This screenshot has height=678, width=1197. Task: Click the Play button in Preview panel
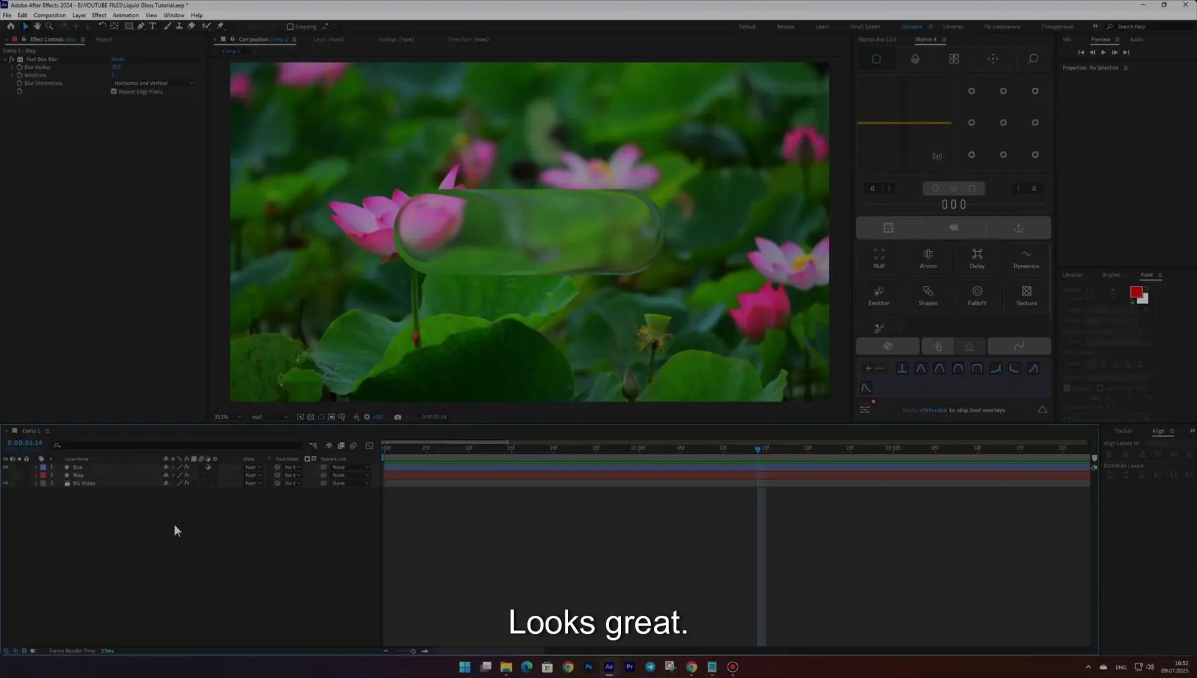click(1103, 52)
